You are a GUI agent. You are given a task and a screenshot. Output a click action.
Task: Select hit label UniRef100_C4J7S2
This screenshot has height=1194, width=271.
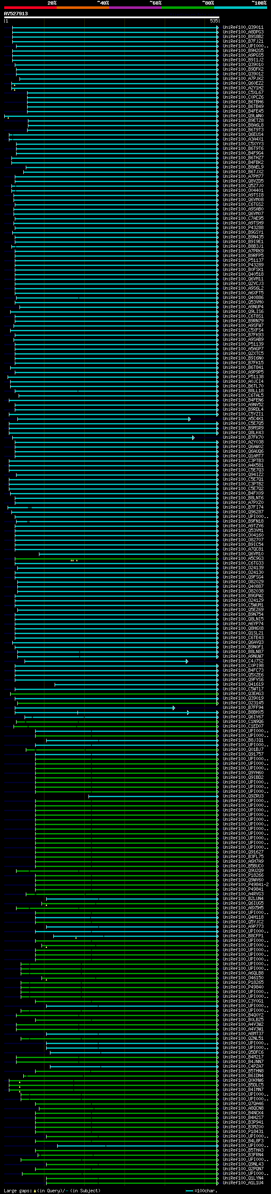(x=243, y=661)
